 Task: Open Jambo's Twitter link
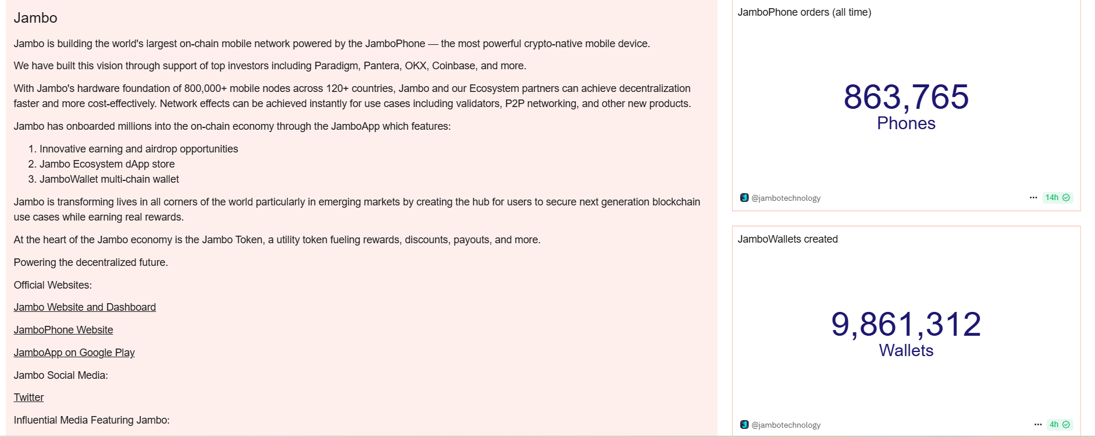tap(28, 397)
